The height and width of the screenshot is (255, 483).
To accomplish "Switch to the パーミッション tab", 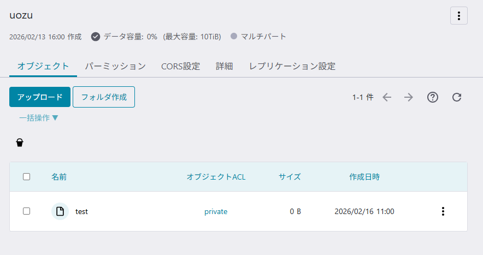I will coord(115,66).
